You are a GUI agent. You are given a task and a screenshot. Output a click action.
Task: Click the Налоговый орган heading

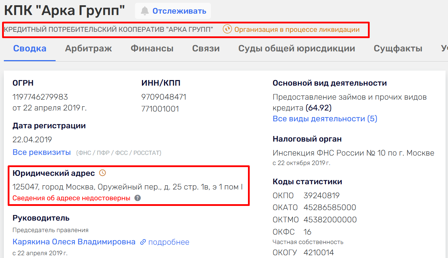tap(307, 139)
